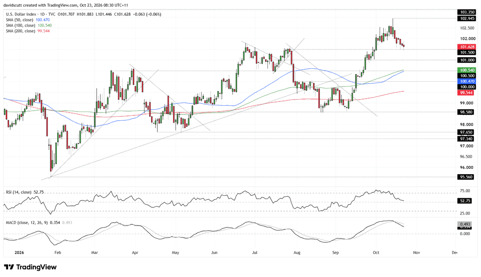
Task: Click the "SMA (50, close)" legend label
Action: coord(19,20)
